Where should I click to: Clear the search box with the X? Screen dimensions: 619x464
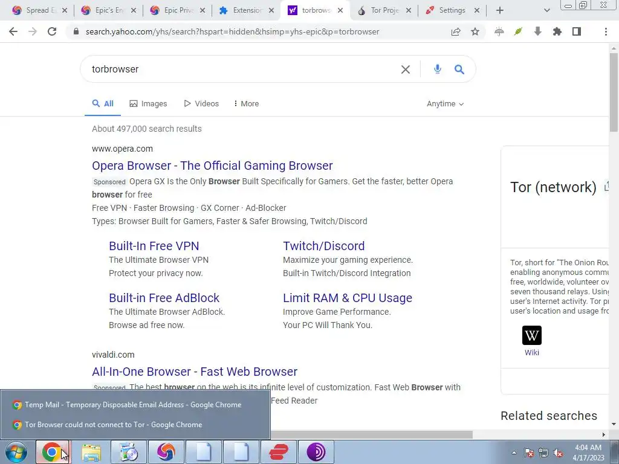(406, 69)
